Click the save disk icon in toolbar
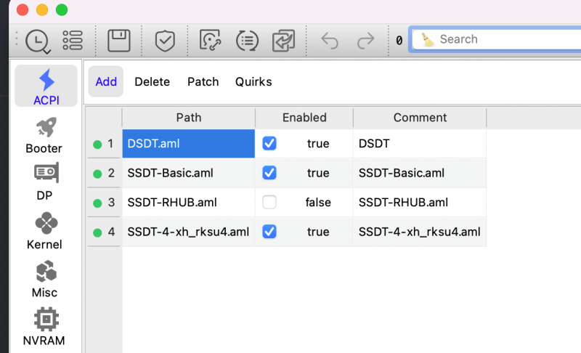 coord(119,41)
